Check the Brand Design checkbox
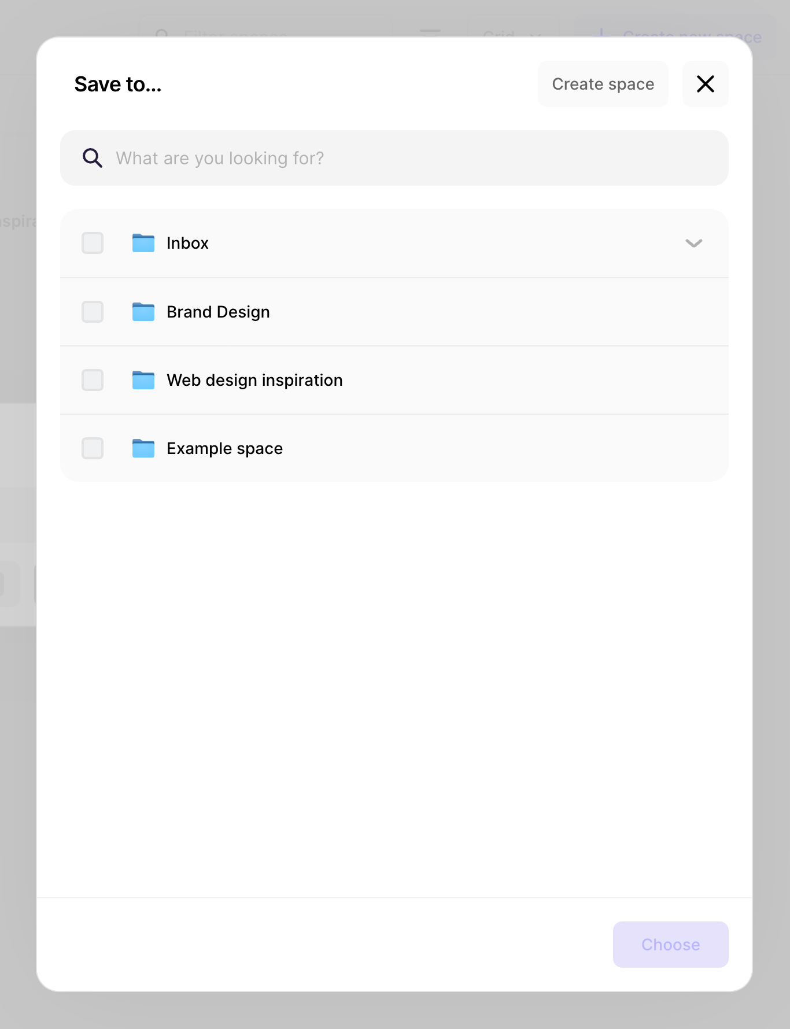This screenshot has width=790, height=1029. coord(93,312)
